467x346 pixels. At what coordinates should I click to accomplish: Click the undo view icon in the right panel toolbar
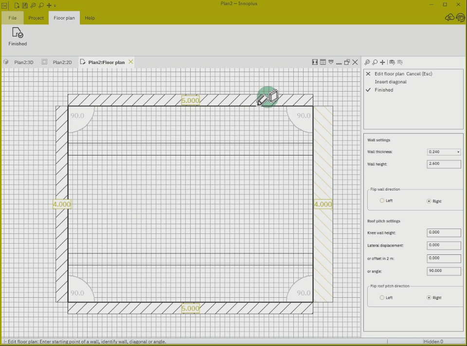coord(392,62)
